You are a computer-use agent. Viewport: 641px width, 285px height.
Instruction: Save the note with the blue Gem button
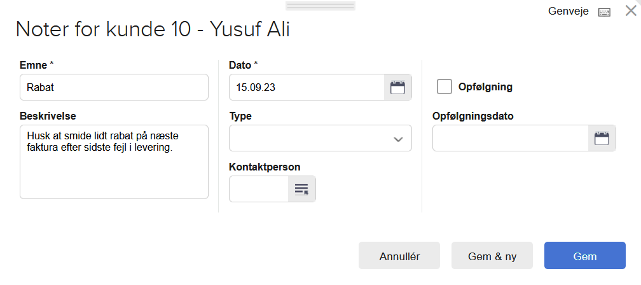click(x=585, y=256)
